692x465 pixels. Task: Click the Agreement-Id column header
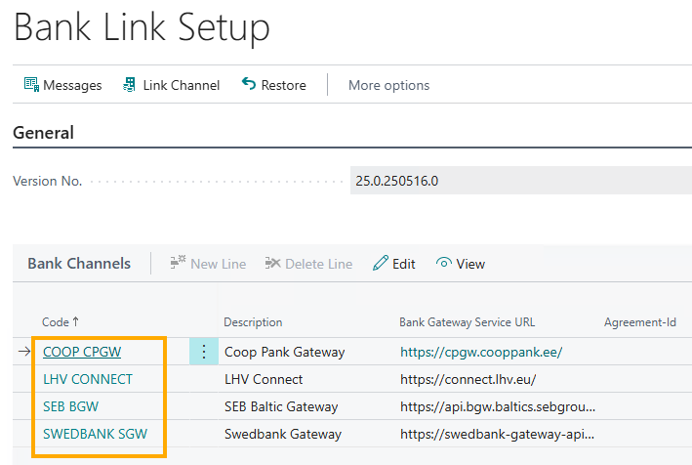(x=640, y=322)
